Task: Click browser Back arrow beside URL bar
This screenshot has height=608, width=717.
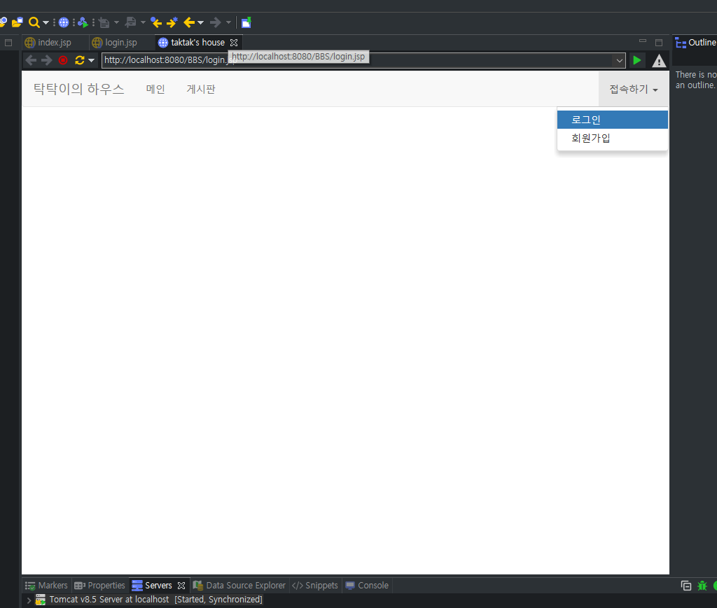Action: pos(31,60)
